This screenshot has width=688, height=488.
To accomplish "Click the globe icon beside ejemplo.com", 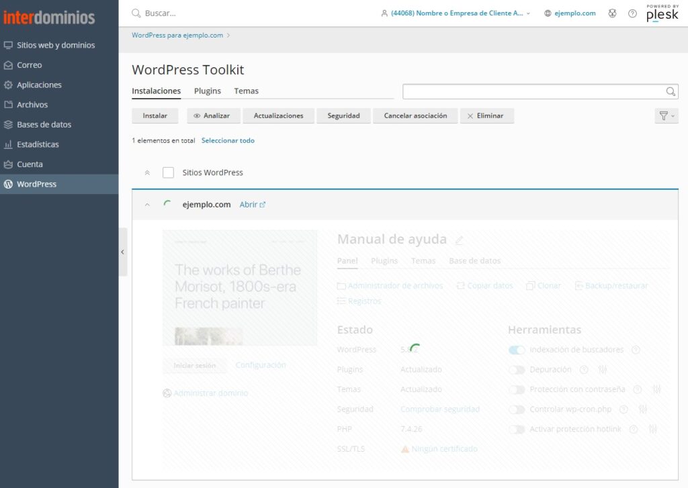I will pyautogui.click(x=548, y=13).
